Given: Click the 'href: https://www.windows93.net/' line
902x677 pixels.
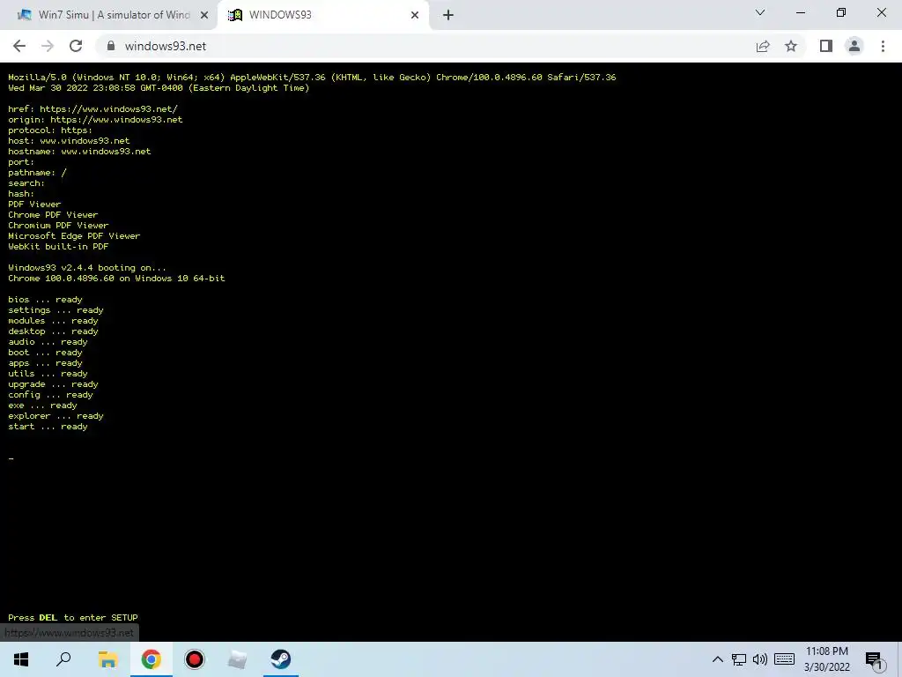Looking at the screenshot, I should (92, 108).
